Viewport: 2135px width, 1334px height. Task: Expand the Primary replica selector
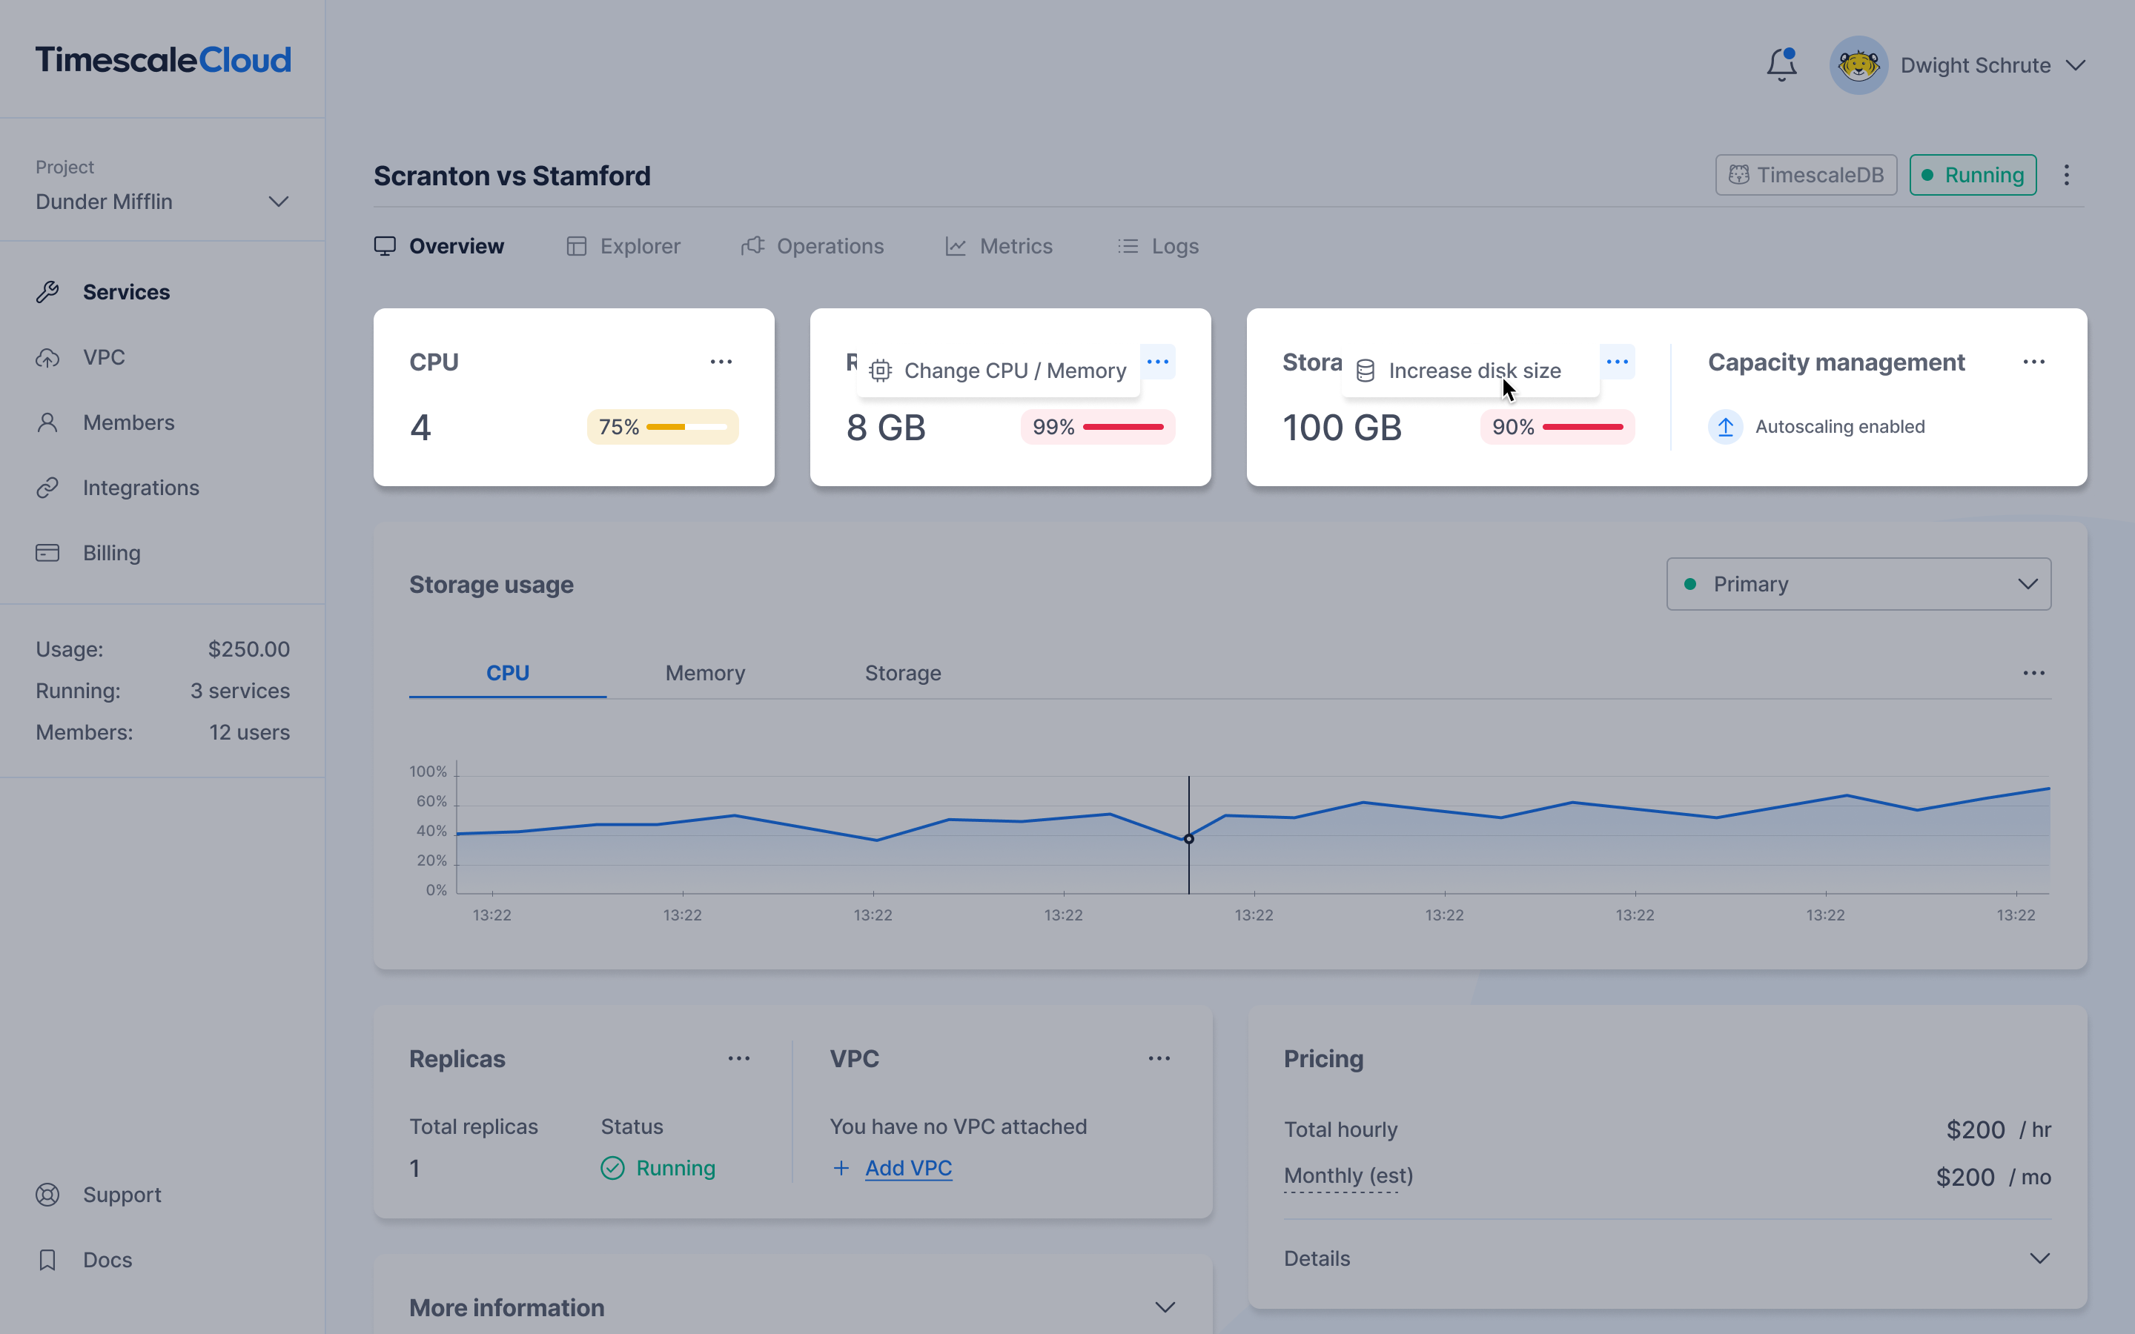tap(1858, 584)
